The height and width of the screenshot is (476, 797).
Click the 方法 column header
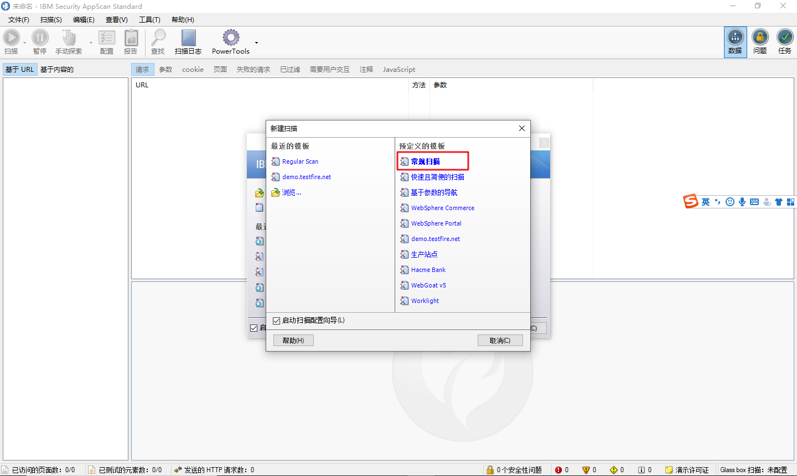point(419,85)
